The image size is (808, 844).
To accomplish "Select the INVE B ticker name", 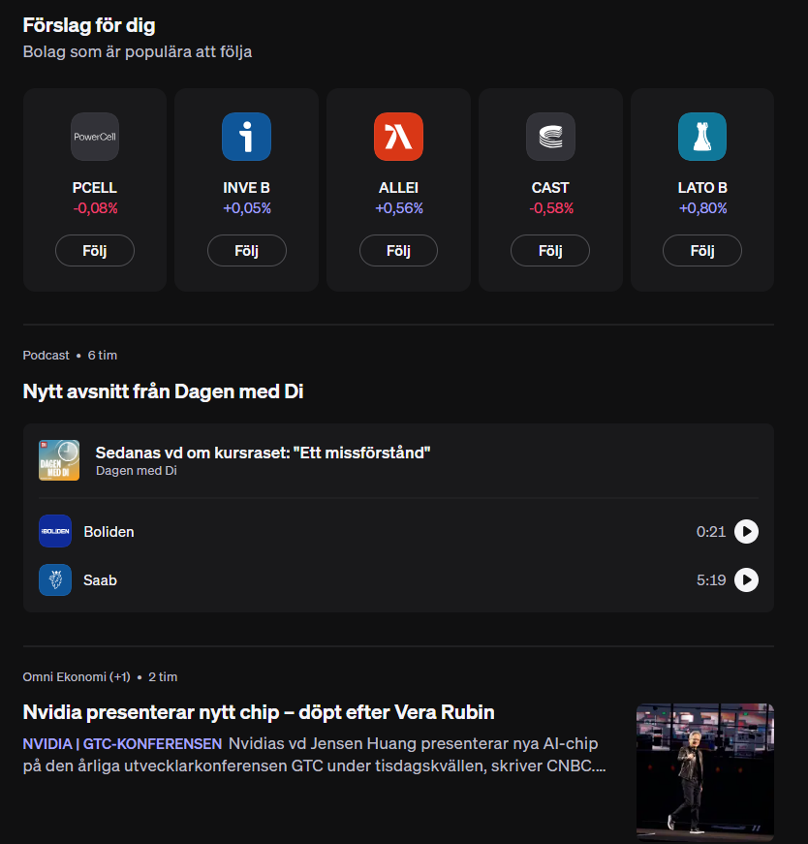I will click(x=246, y=187).
